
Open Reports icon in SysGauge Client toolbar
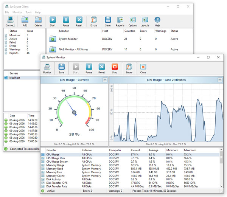120,20
